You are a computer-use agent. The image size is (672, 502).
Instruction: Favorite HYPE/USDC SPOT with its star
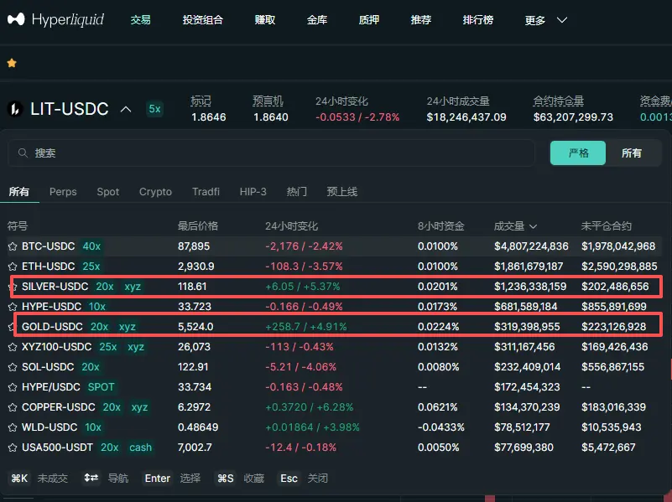(13, 387)
